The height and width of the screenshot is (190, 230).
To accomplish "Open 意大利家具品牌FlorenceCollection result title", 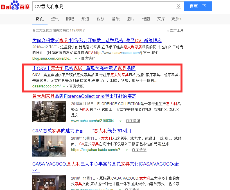I will click(84, 96).
